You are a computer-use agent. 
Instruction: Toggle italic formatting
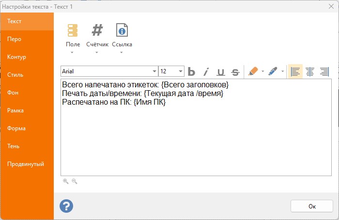[206, 71]
